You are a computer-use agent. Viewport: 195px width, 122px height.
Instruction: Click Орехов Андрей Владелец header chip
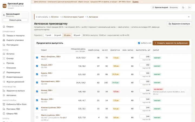[x=165, y=8]
